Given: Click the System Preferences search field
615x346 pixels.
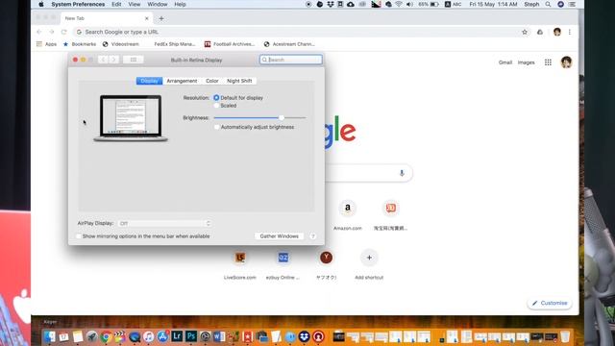Looking at the screenshot, I should tap(291, 60).
